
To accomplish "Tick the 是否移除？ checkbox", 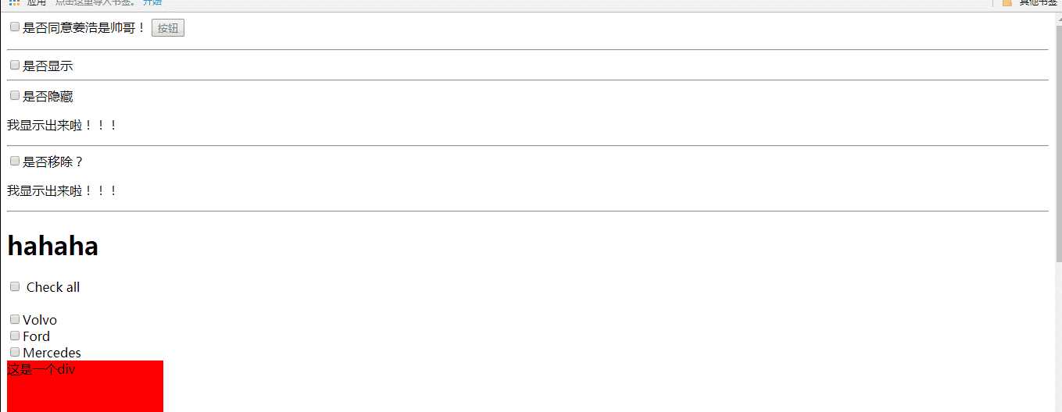I will point(15,162).
